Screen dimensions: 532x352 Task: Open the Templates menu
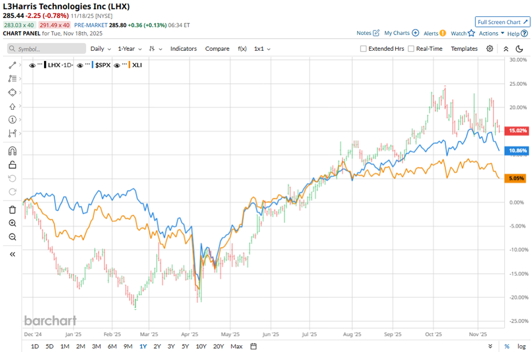[x=464, y=49]
